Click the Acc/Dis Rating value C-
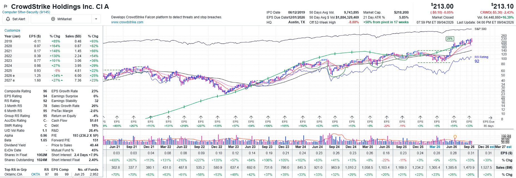 tap(45, 121)
